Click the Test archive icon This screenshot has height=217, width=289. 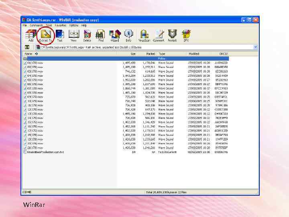point(60,35)
